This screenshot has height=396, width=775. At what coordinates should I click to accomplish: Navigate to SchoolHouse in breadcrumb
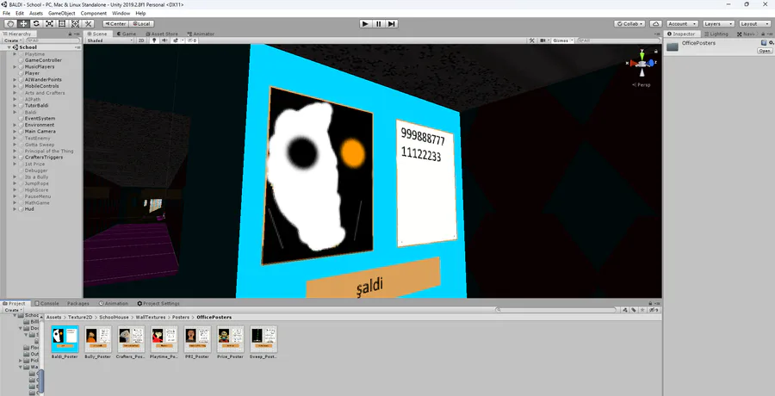[114, 318]
